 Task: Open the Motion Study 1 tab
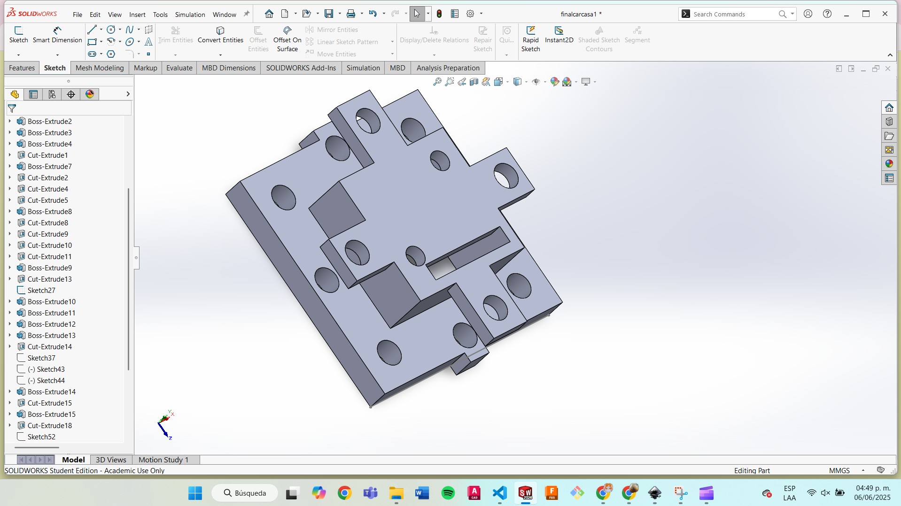[163, 460]
